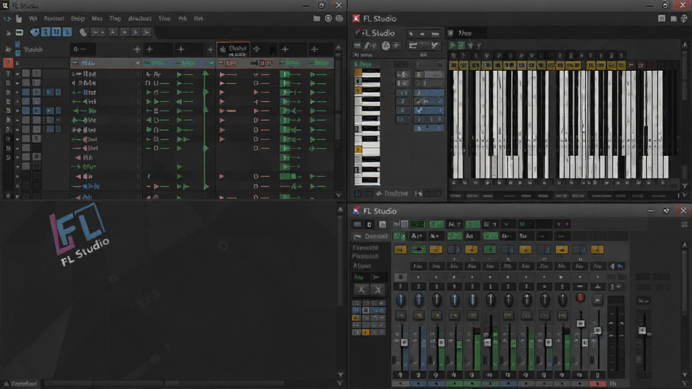The width and height of the screenshot is (692, 389).
Task: Toggle the red strip button at the mixer bottom
Action: click(x=597, y=384)
